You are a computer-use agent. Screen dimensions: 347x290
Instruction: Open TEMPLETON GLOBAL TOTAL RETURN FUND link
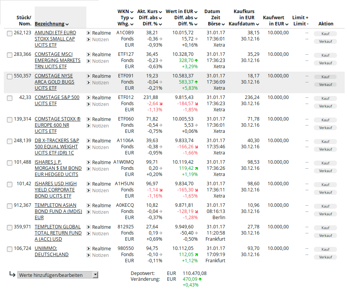click(58, 233)
